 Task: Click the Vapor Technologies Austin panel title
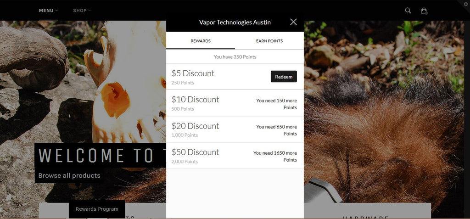pyautogui.click(x=235, y=22)
